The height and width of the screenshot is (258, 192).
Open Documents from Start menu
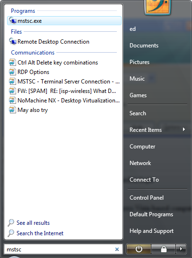(x=144, y=46)
